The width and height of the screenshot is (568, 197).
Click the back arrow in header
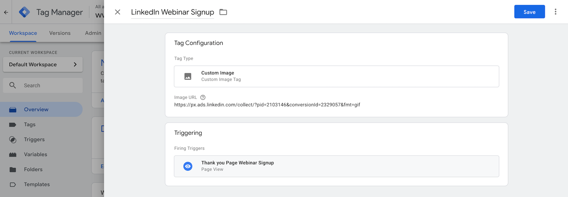6,12
